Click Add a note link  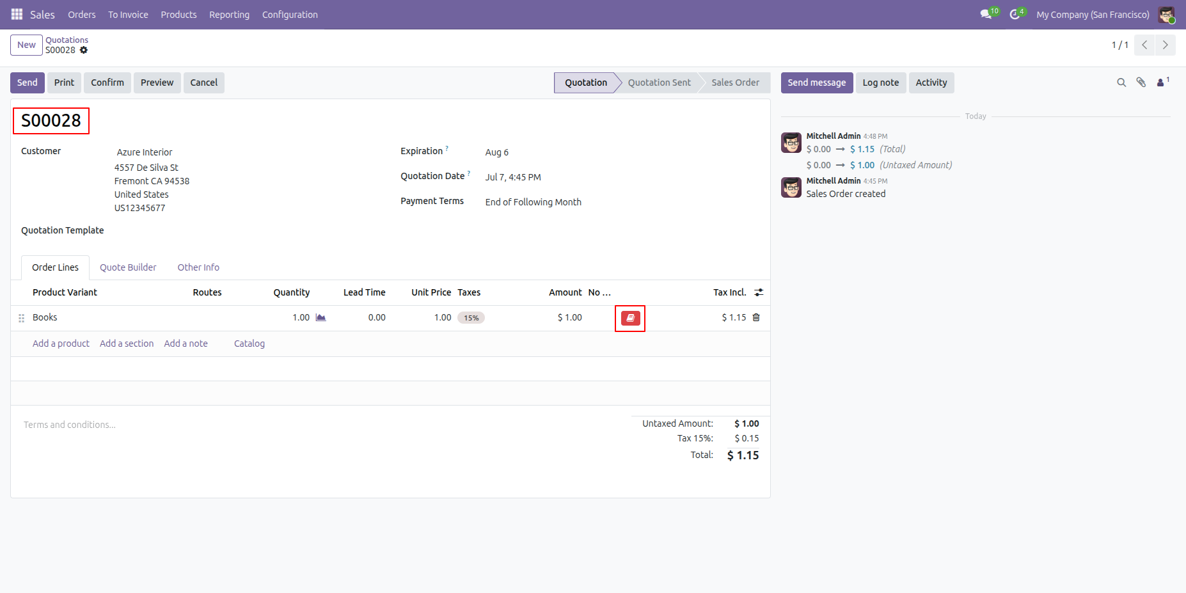pyautogui.click(x=186, y=344)
